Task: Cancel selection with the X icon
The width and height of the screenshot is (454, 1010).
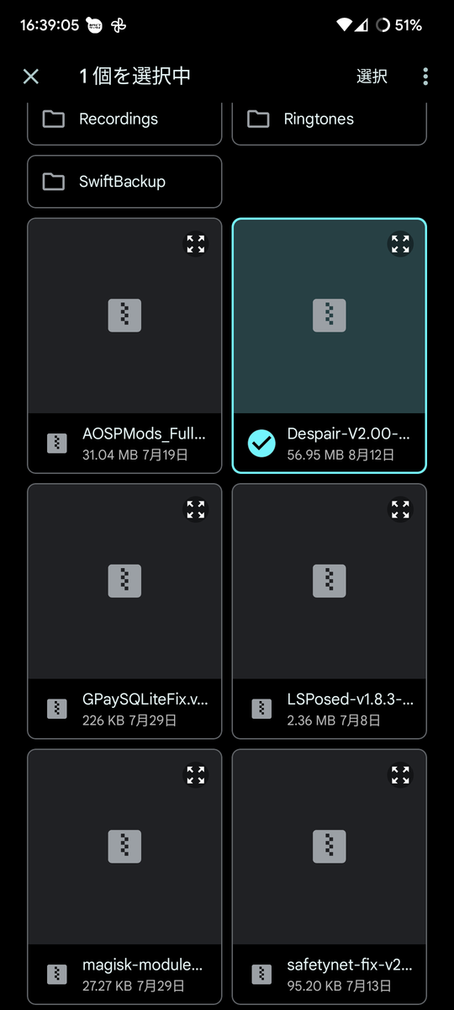Action: [31, 77]
